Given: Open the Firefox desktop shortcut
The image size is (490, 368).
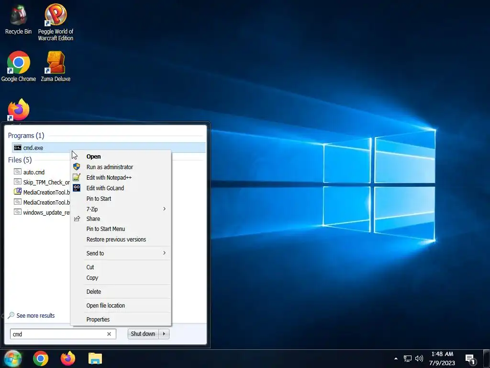Looking at the screenshot, I should coord(19,110).
